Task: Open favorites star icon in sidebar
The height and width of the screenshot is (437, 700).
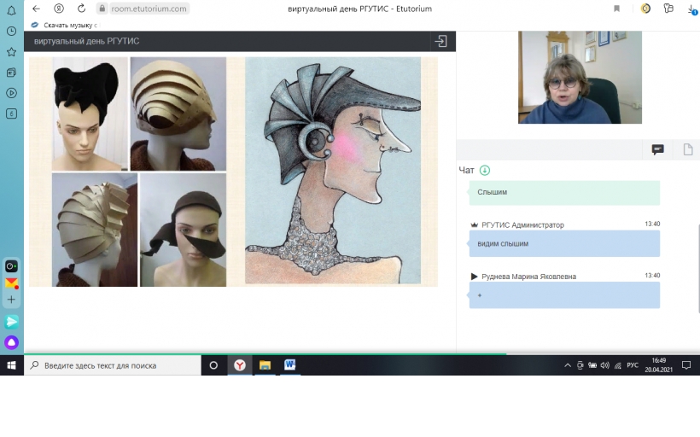Action: [12, 52]
